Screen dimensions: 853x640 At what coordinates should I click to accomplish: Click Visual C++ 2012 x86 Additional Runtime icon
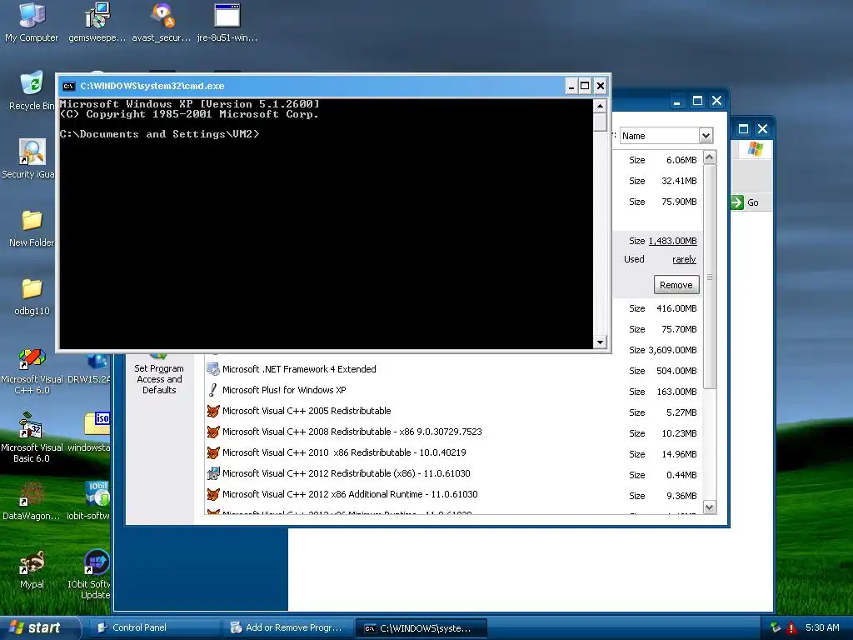(213, 494)
